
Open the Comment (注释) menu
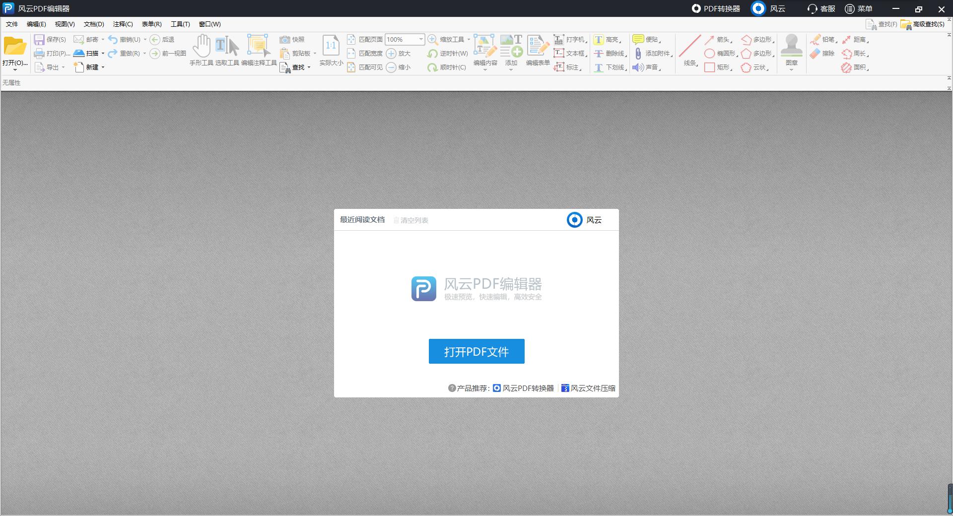click(x=123, y=24)
